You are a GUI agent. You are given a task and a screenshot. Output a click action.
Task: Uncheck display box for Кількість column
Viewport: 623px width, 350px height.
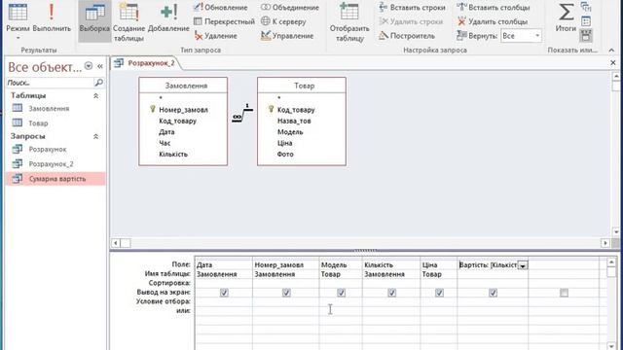pos(391,293)
